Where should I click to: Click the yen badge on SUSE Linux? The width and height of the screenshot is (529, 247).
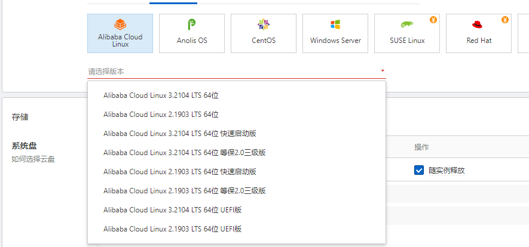[433, 20]
